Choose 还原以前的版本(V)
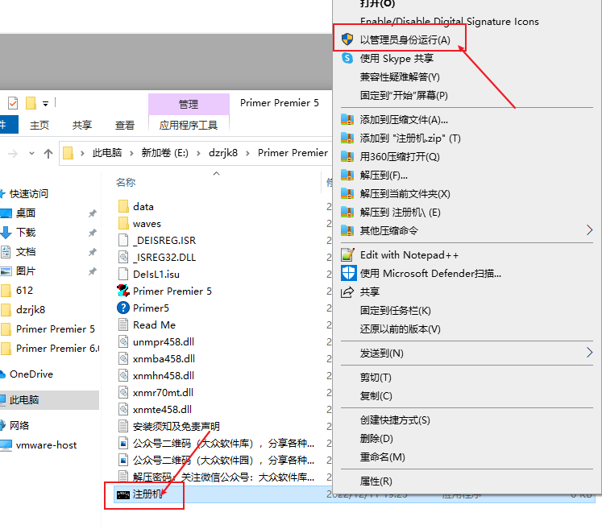The width and height of the screenshot is (602, 529). (x=400, y=329)
